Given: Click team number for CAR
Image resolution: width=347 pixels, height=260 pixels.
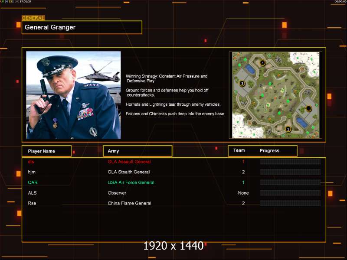Looking at the screenshot, I should pyautogui.click(x=243, y=182).
